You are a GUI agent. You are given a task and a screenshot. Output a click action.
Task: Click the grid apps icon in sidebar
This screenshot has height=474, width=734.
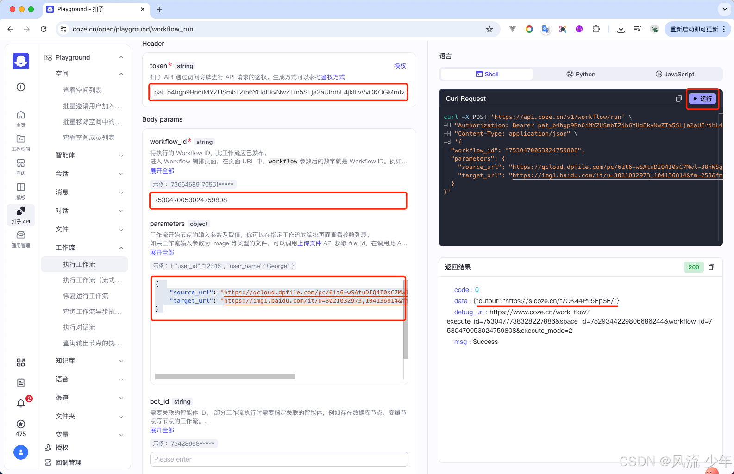click(x=21, y=362)
